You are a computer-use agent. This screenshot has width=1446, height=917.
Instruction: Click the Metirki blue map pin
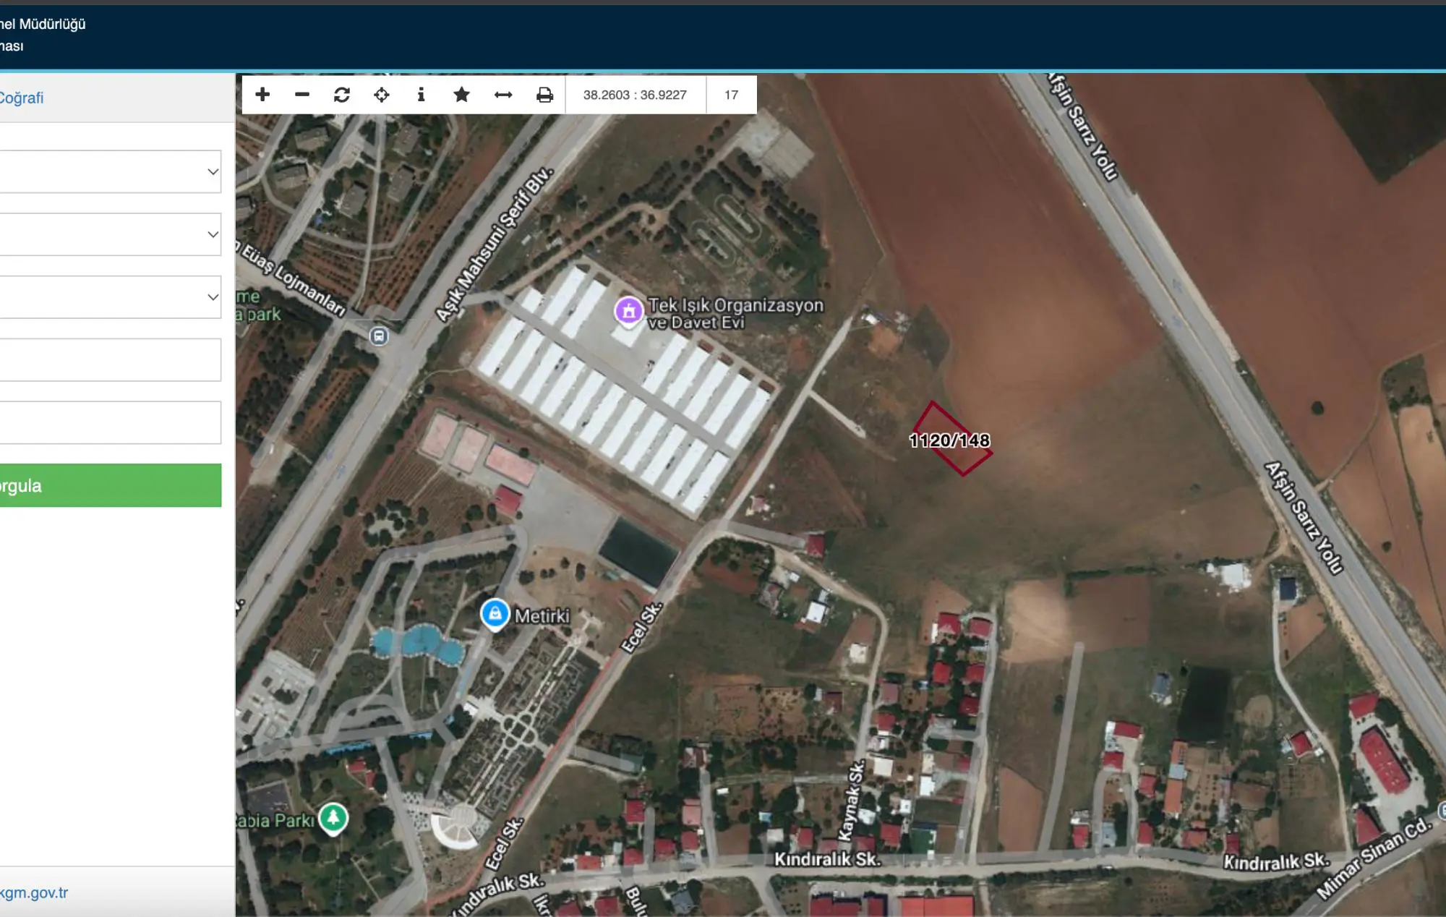[495, 615]
